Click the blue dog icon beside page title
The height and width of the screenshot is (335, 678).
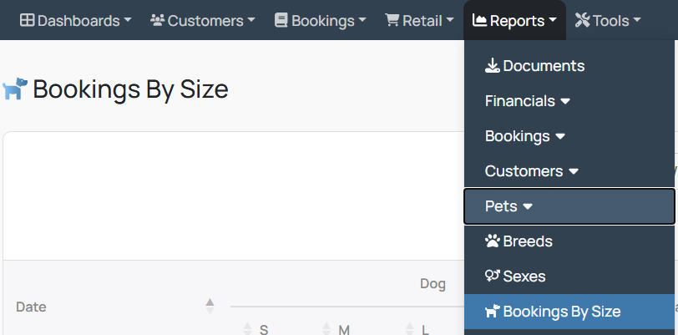[15, 89]
